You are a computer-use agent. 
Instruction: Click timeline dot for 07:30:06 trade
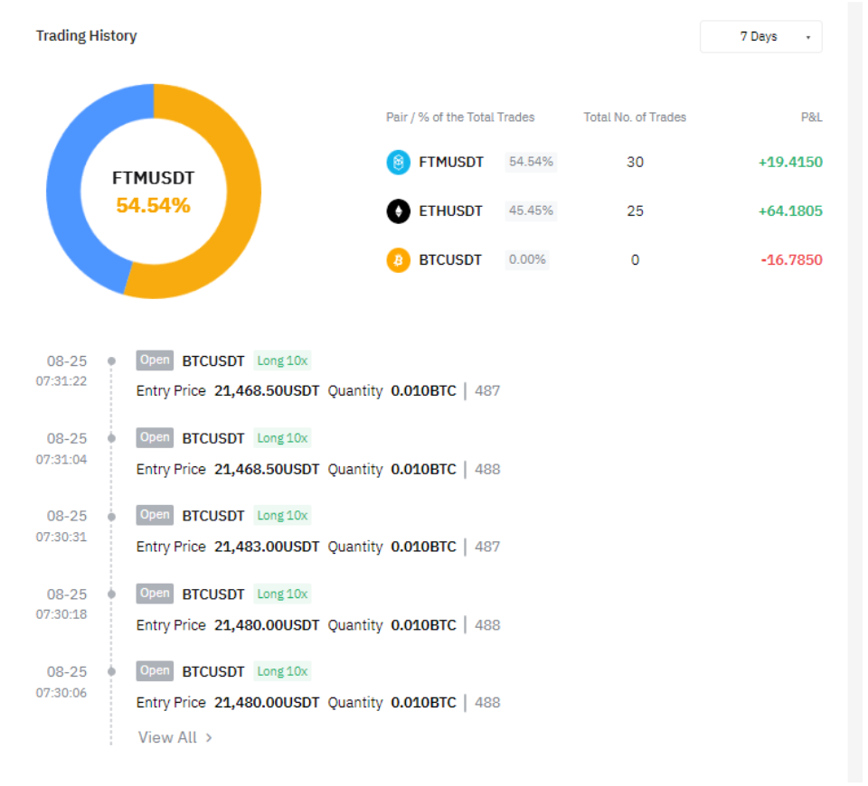click(x=111, y=671)
